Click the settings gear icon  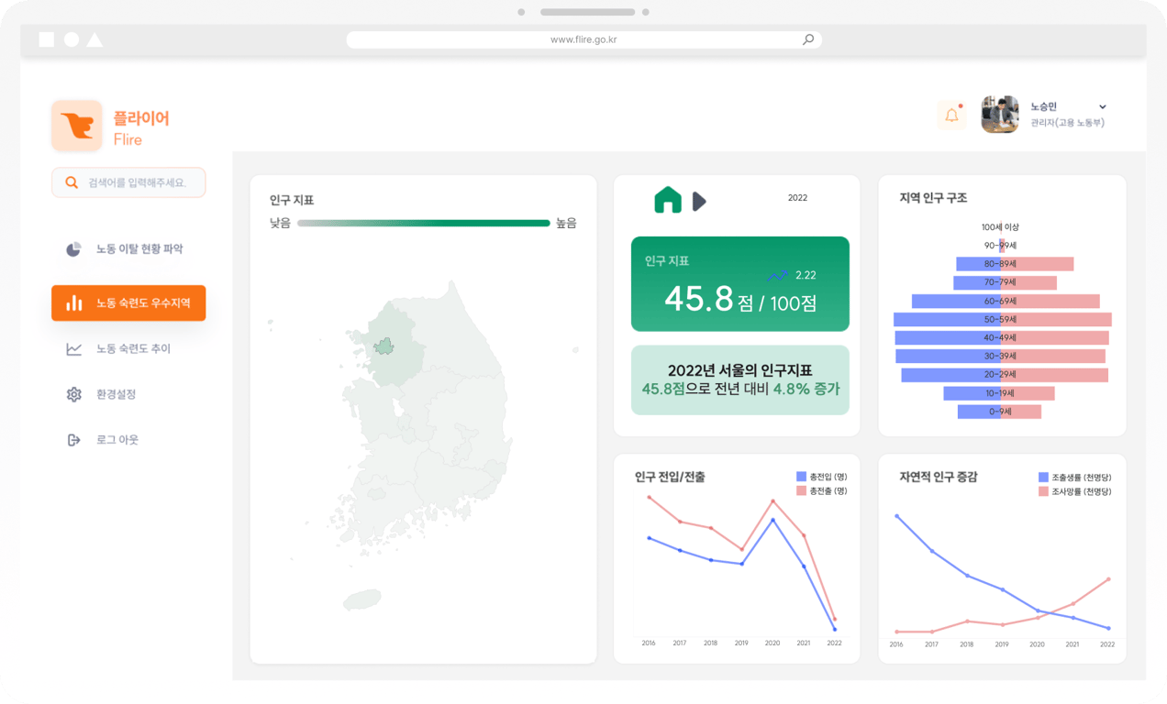pyautogui.click(x=73, y=394)
